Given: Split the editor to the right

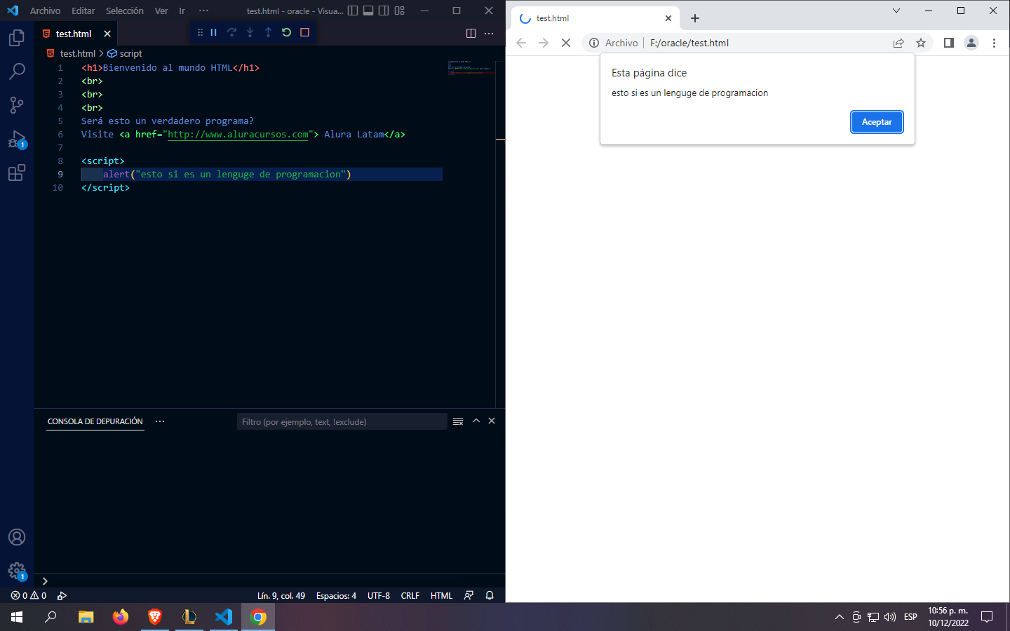Looking at the screenshot, I should tap(471, 34).
